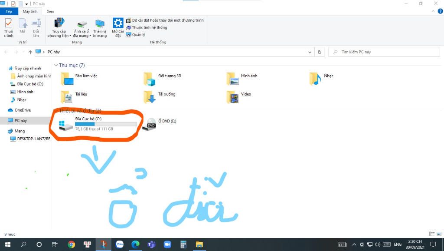The width and height of the screenshot is (444, 251).
Task: Collapse the ribbon with the chevron
Action: coord(433,11)
